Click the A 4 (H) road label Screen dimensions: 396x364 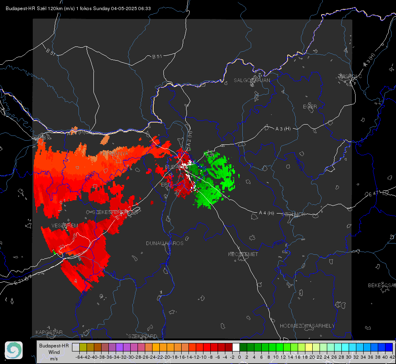click(x=267, y=213)
